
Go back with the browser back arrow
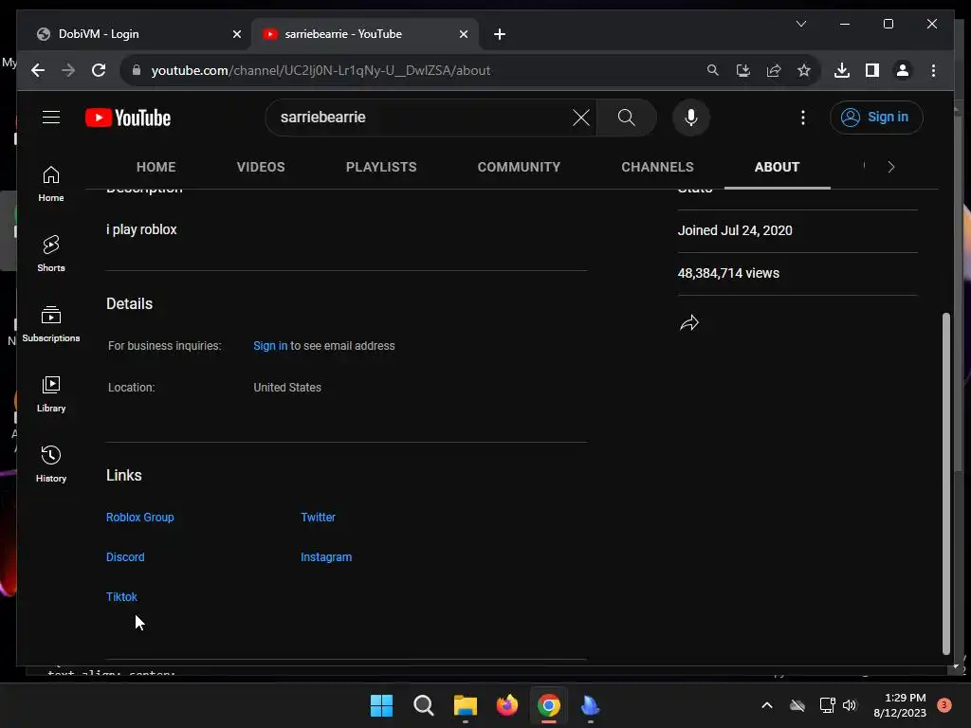click(38, 70)
